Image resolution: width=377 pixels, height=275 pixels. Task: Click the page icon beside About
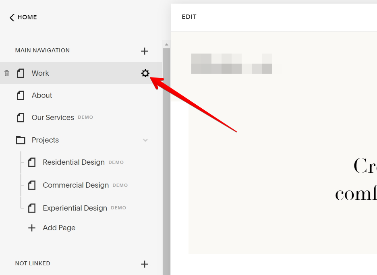(x=21, y=95)
